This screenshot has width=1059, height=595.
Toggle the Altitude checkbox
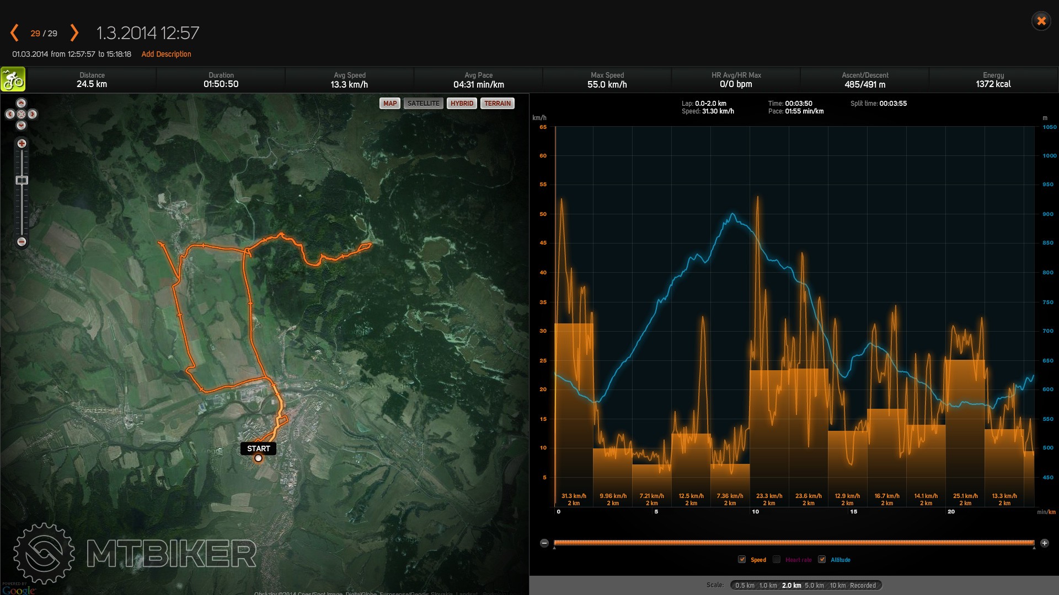click(x=822, y=560)
